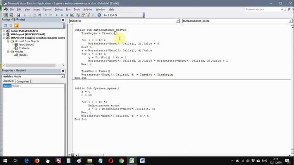Expand the VBAProject (FUNCRES.XLAM) node
294x165 pixels.
pyautogui.click(x=4, y=34)
